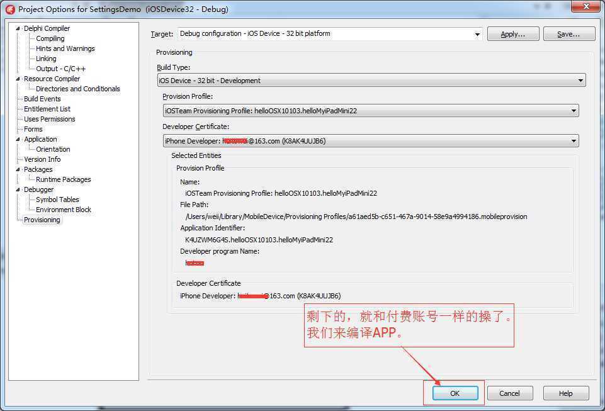Select Build Events in tree
Viewport: 605px width, 411px height.
tap(42, 99)
